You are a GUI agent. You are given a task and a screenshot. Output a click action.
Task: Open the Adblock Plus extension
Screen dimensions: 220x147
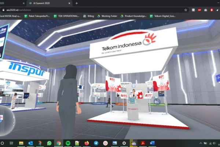point(199,10)
